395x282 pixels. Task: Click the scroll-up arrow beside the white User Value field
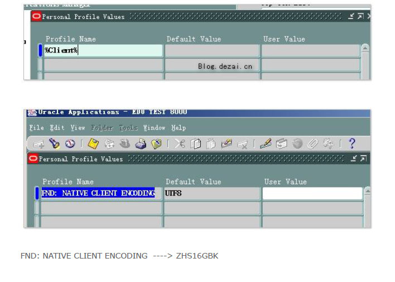click(368, 191)
